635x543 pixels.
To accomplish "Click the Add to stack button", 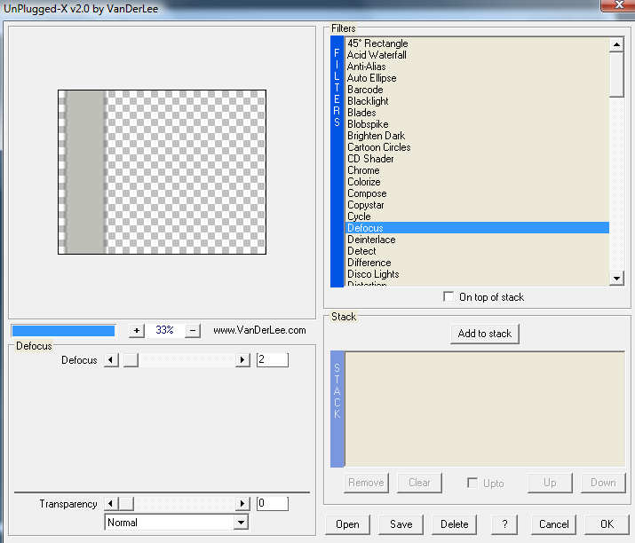I will [484, 334].
